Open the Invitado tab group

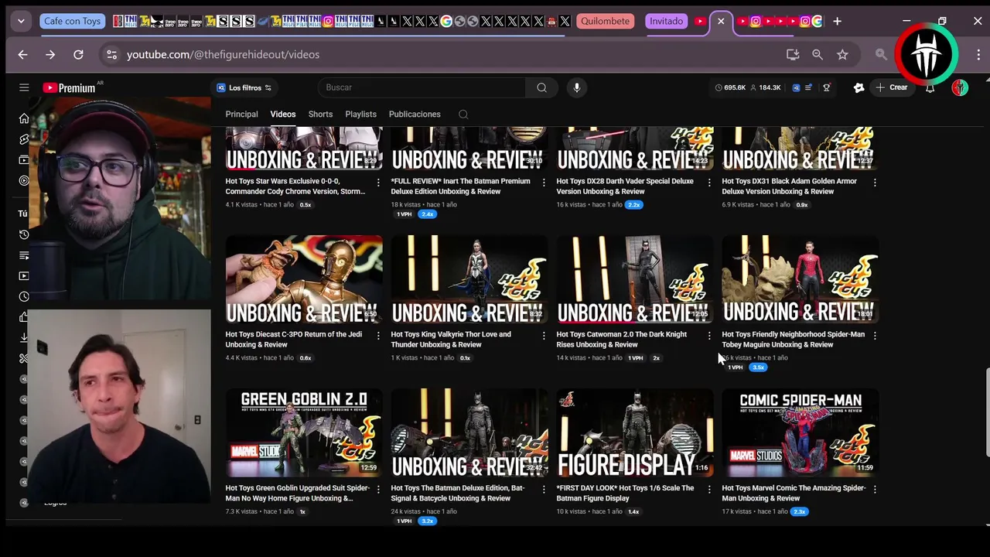[x=666, y=21]
